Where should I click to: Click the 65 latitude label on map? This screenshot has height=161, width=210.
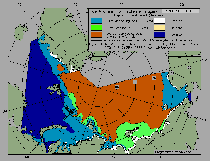pyautogui.click(x=189, y=67)
